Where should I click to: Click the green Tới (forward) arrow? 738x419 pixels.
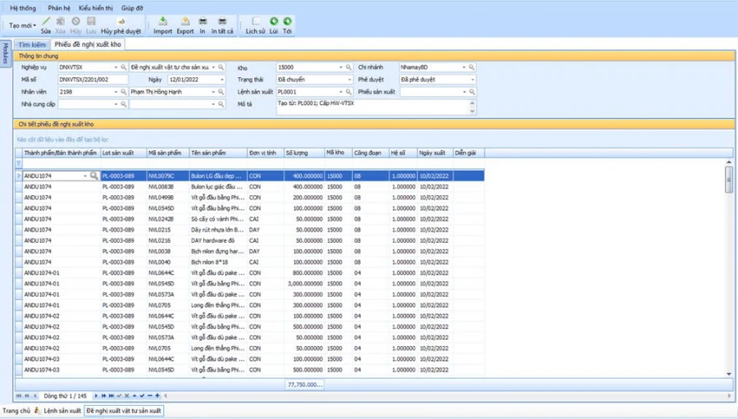[x=287, y=21]
